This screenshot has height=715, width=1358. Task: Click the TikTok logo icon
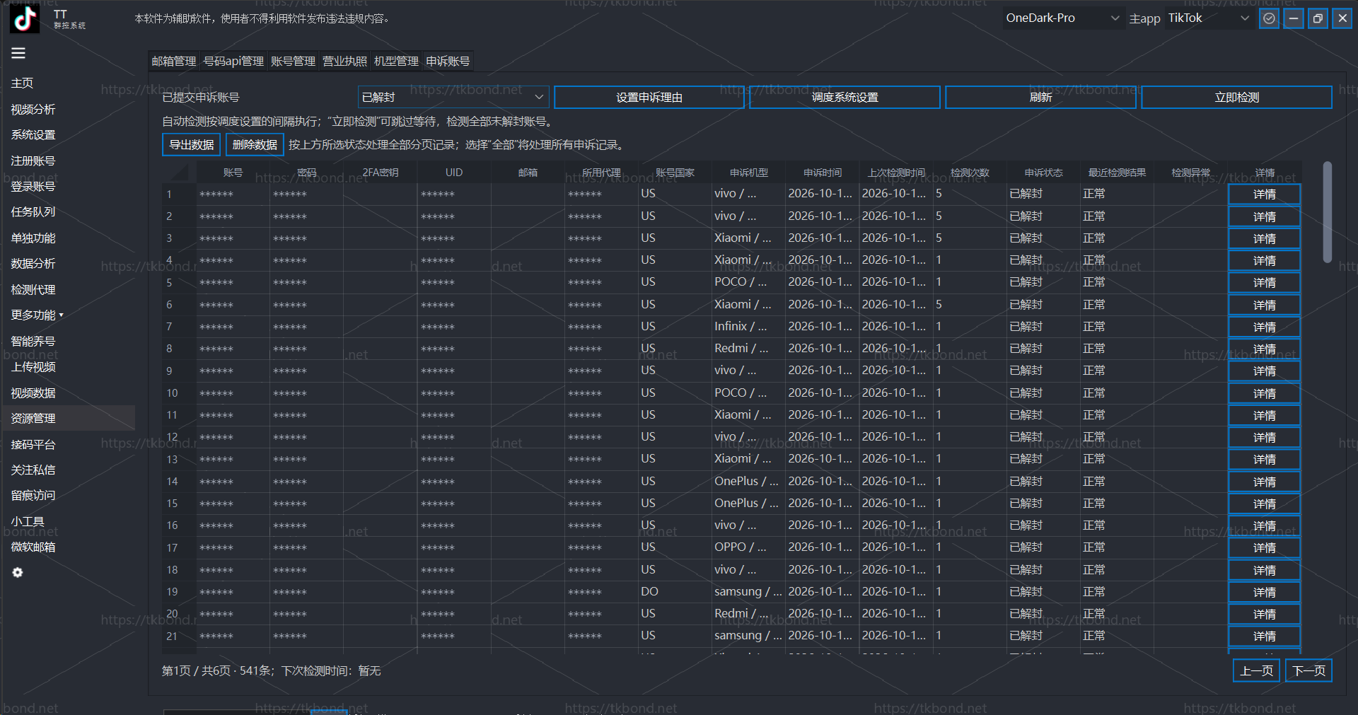(x=25, y=18)
